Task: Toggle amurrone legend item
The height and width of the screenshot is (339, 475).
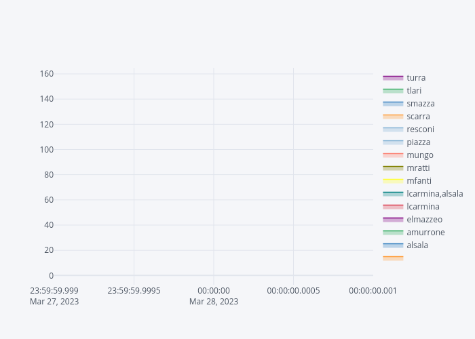Action: tap(425, 233)
